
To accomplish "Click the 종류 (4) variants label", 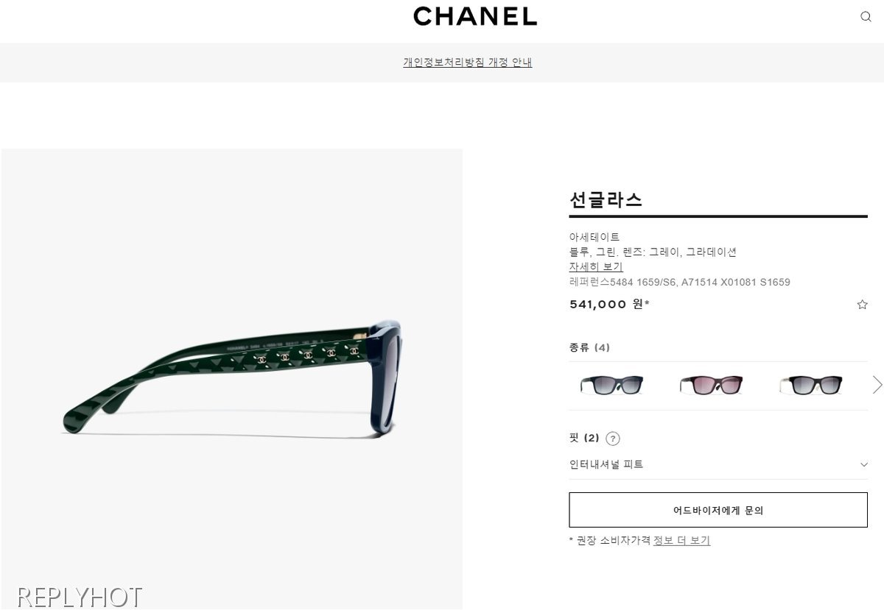I will [589, 347].
